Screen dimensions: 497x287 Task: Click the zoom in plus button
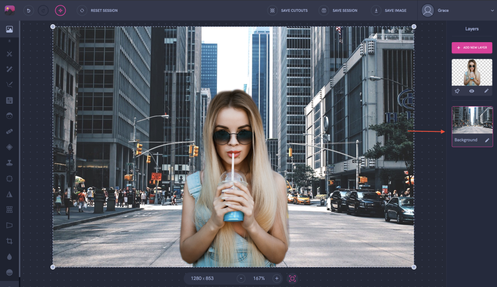click(x=277, y=278)
